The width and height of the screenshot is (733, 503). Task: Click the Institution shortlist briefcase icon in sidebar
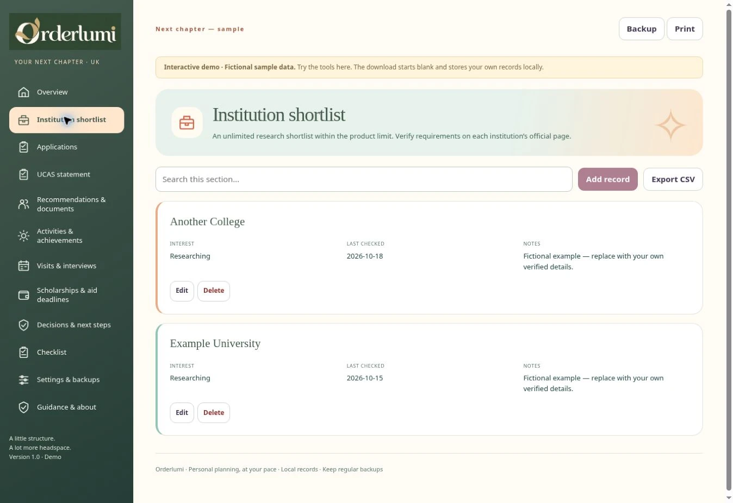coord(23,120)
